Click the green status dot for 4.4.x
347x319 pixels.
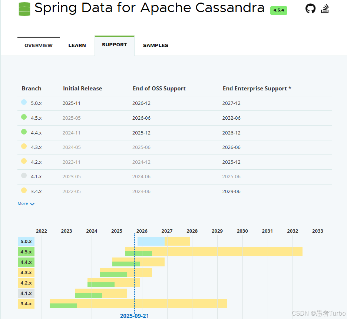tap(24, 132)
